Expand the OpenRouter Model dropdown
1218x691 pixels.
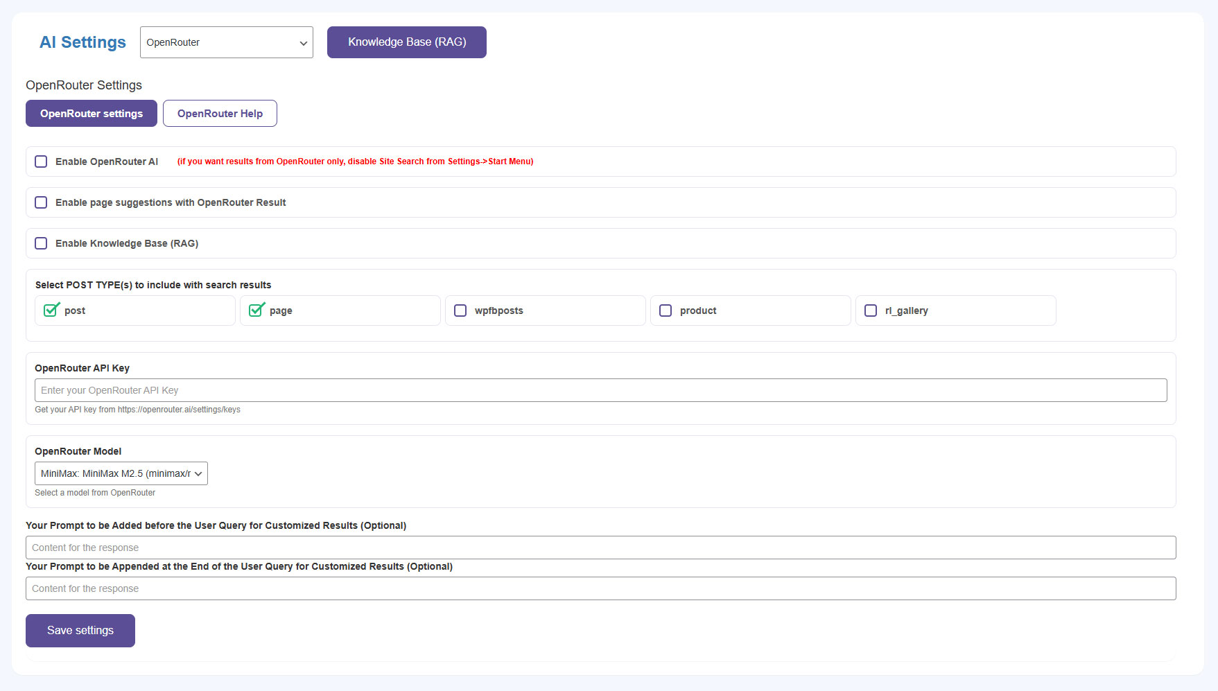click(x=121, y=473)
